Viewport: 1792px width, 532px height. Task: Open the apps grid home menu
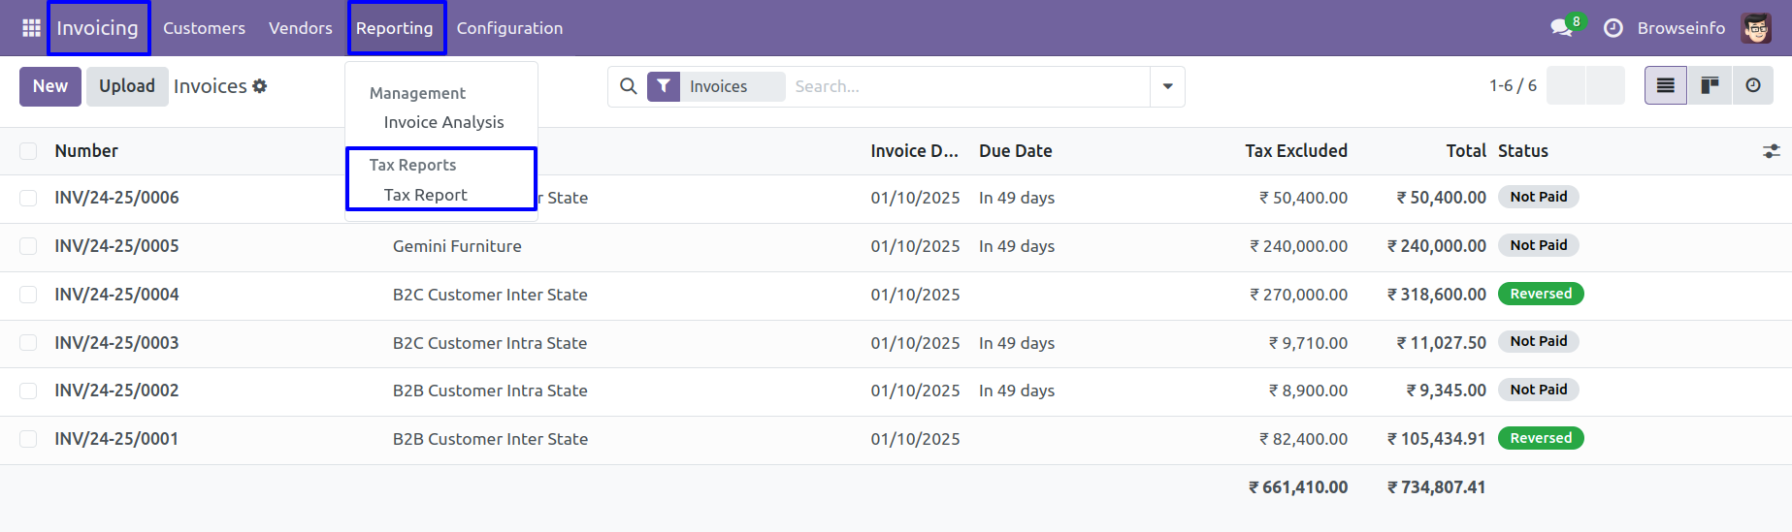coord(31,28)
